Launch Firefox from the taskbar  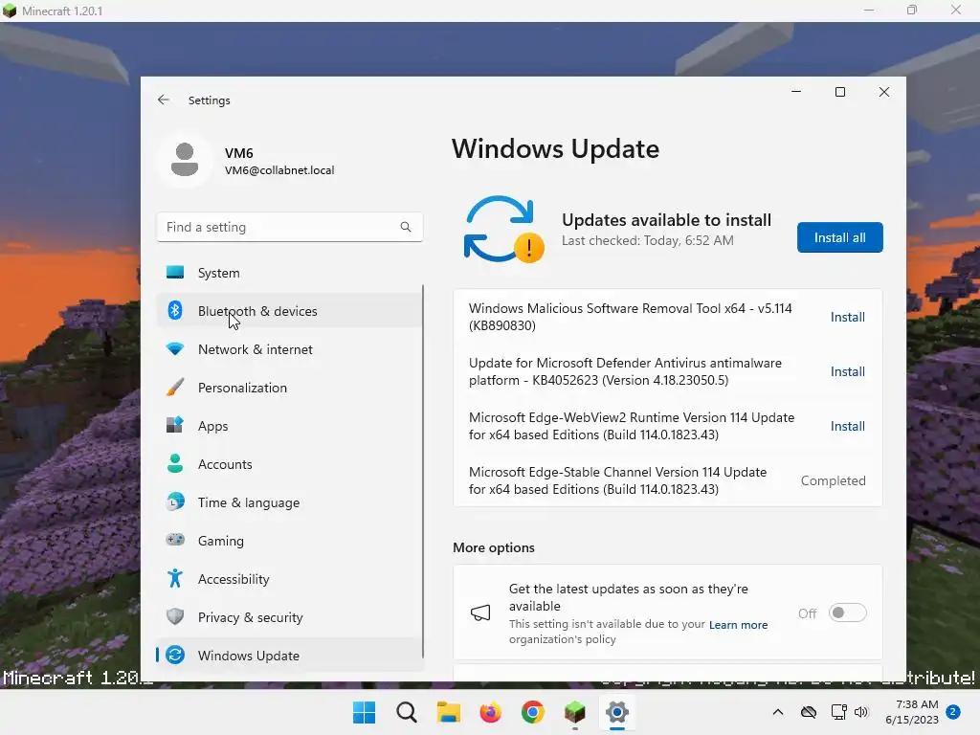[x=491, y=712]
